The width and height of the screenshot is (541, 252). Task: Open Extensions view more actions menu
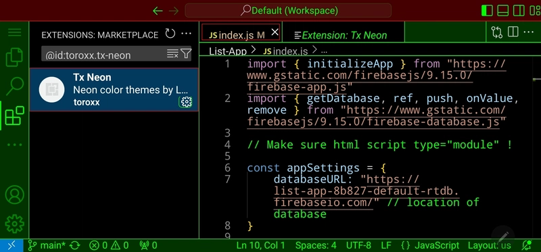point(187,34)
